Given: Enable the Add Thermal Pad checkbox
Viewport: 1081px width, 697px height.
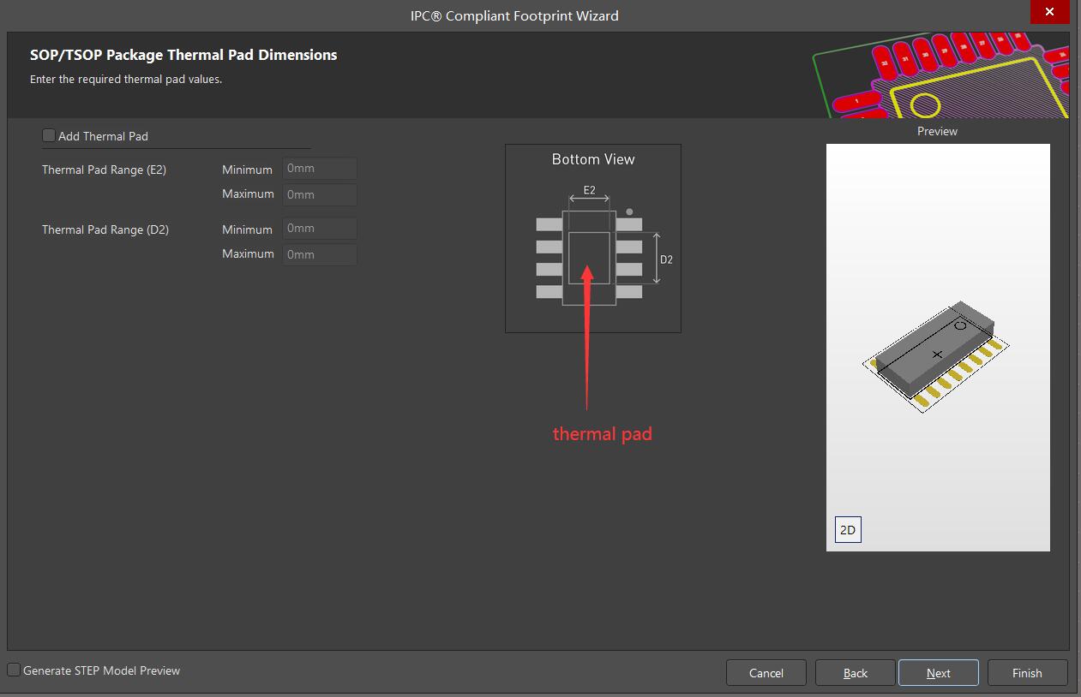Looking at the screenshot, I should (49, 135).
